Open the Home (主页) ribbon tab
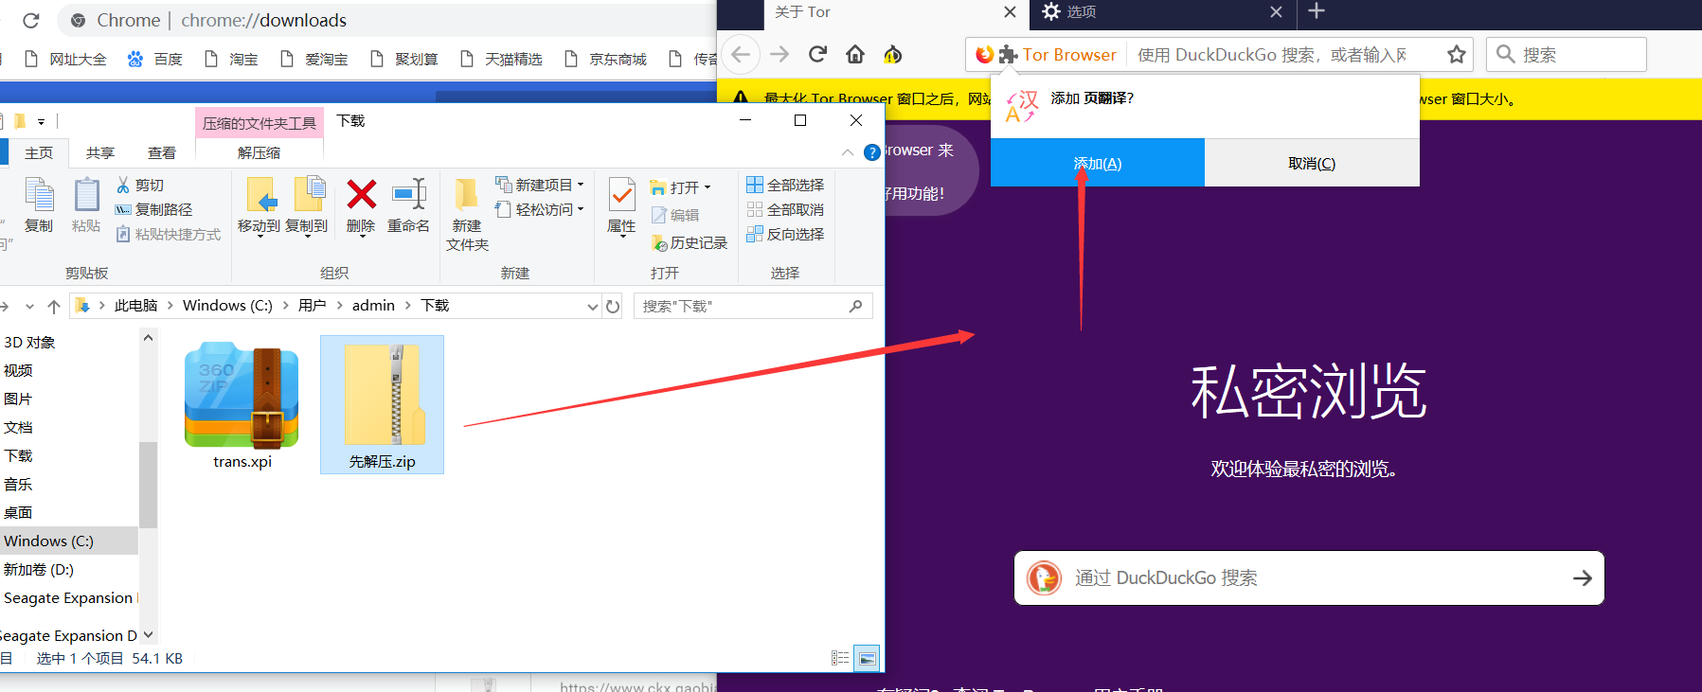The height and width of the screenshot is (692, 1702). pos(39,152)
